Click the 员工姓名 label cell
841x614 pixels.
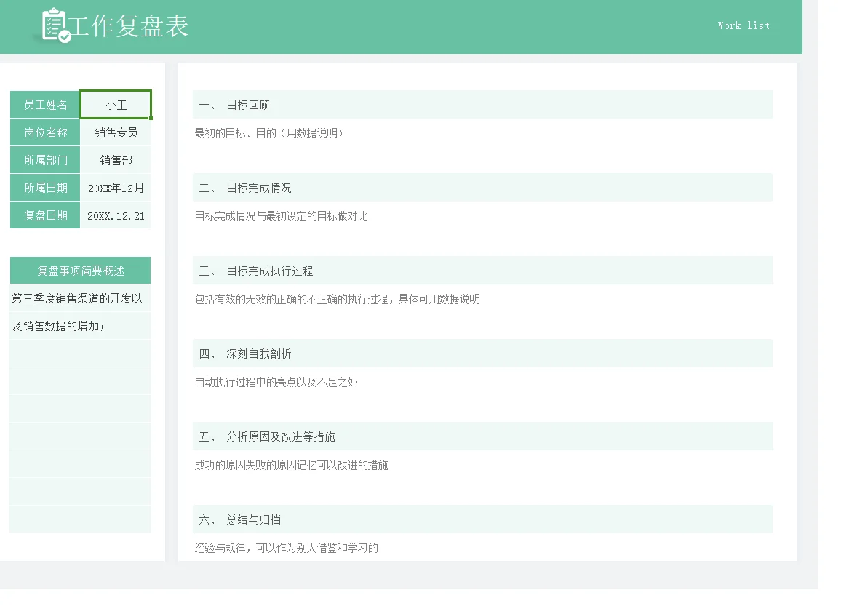[x=45, y=105]
